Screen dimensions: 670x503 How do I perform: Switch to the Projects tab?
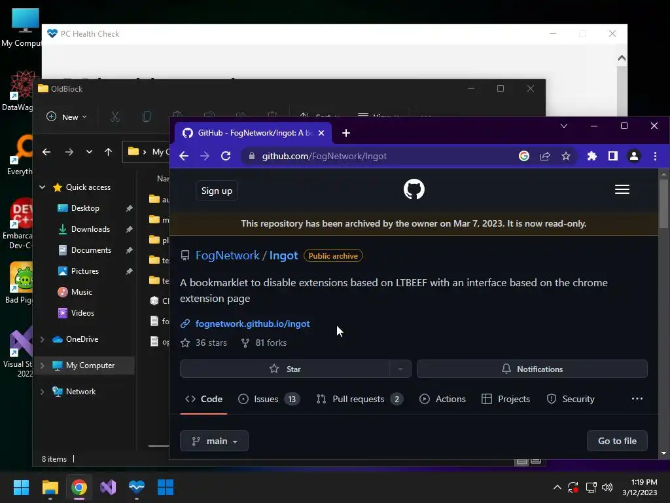[506, 399]
